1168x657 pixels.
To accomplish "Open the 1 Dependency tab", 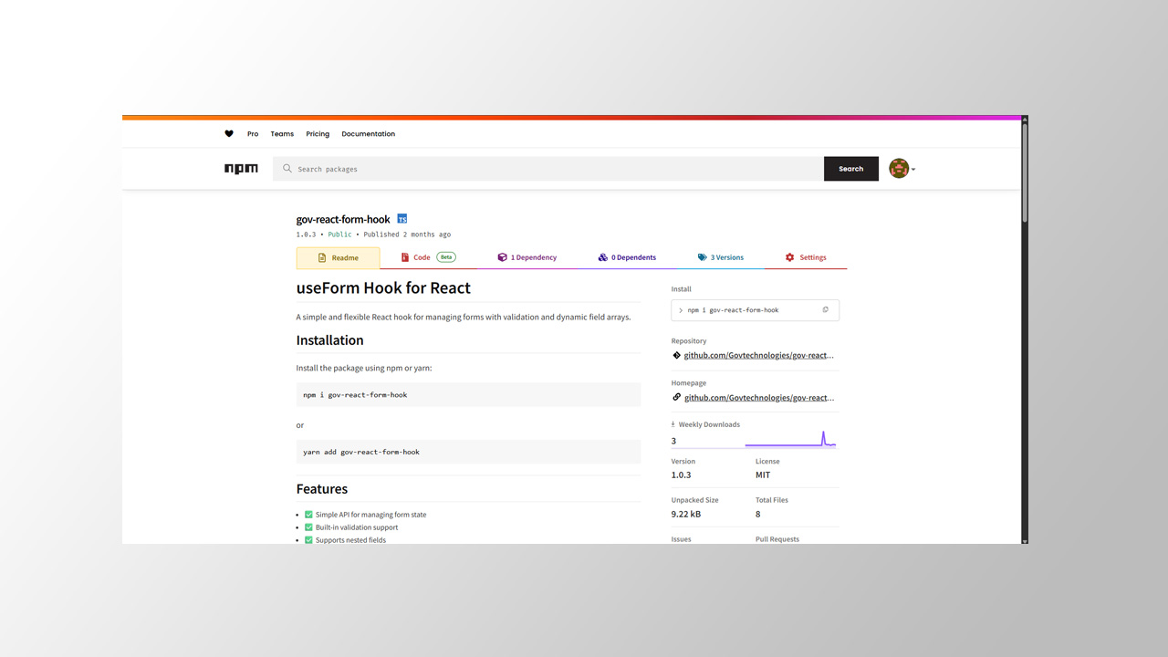I will click(527, 258).
